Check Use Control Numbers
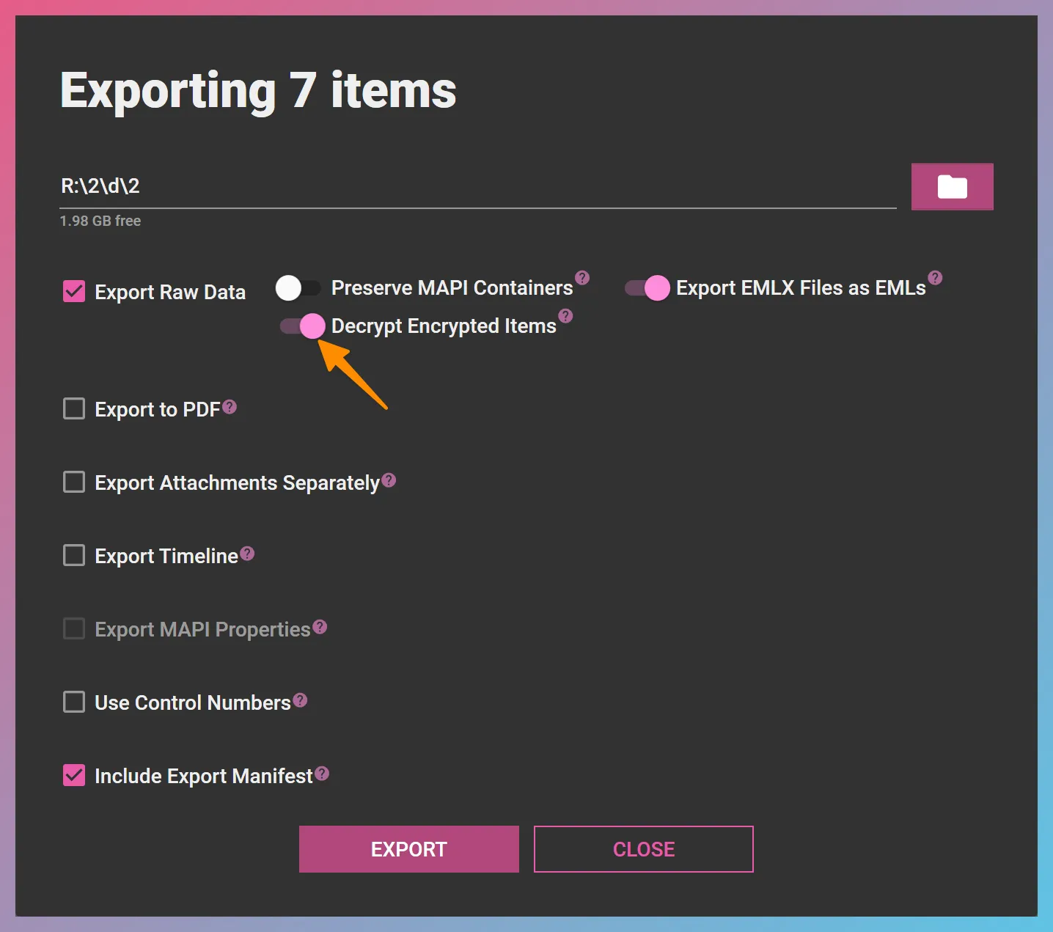The image size is (1053, 932). (x=73, y=702)
